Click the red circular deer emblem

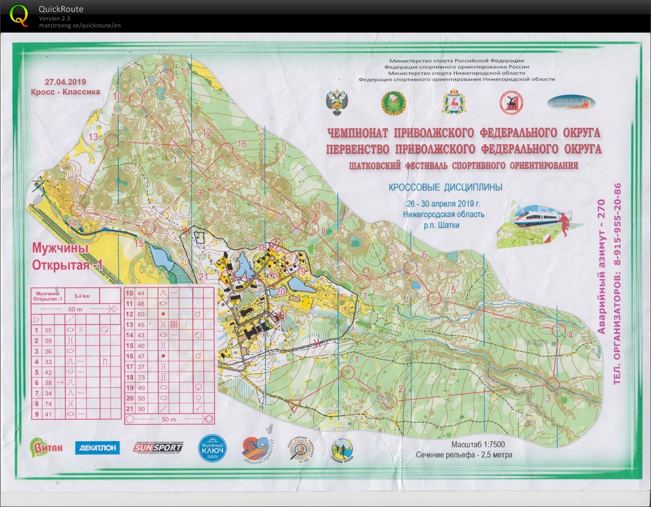(x=511, y=103)
